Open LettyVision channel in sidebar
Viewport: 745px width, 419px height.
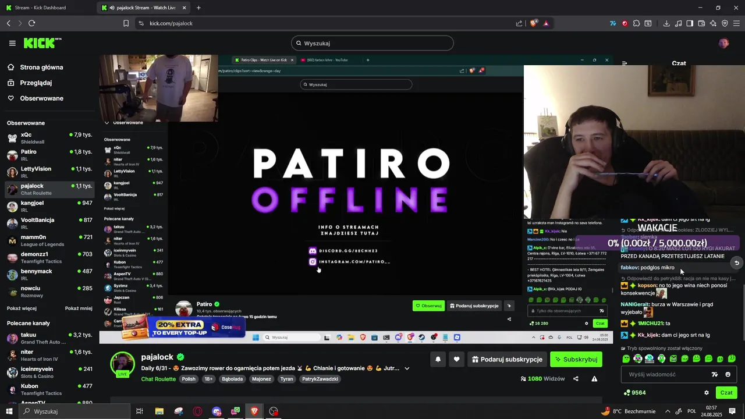pos(49,172)
